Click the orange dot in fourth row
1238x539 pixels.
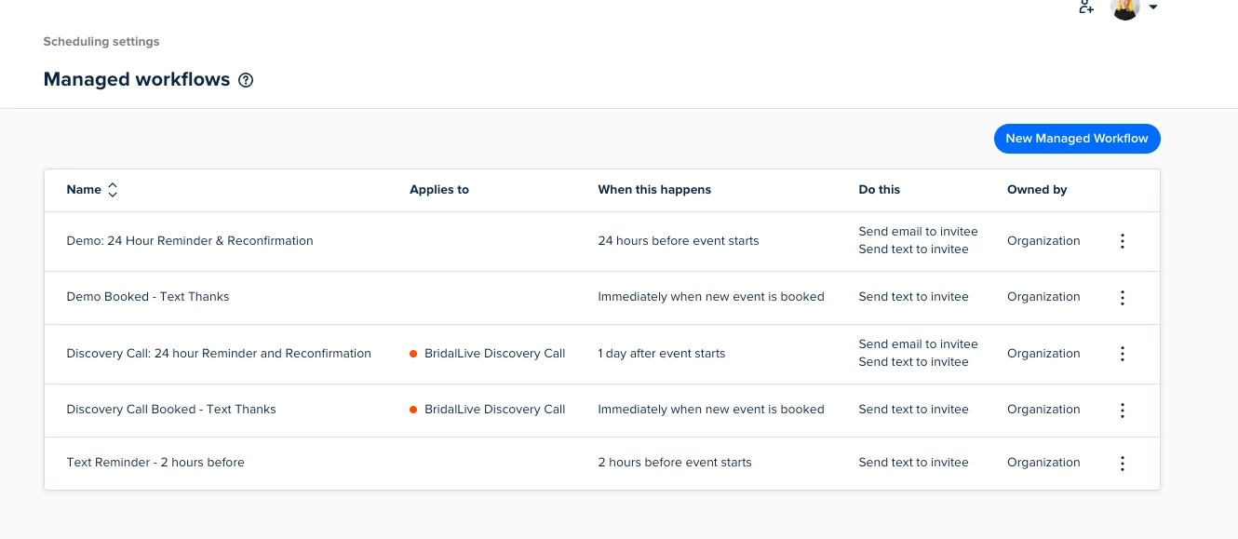click(x=413, y=410)
